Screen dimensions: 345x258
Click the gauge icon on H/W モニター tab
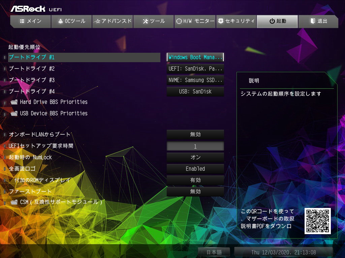click(x=179, y=21)
